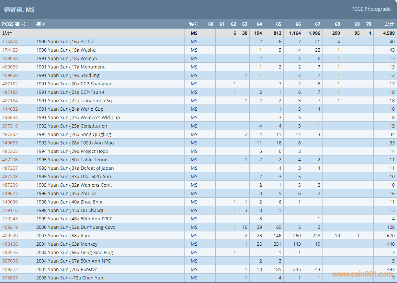This screenshot has width=397, height=283.
Task: Open PCGS number 378823 Chen Yun
Action: click(10, 278)
